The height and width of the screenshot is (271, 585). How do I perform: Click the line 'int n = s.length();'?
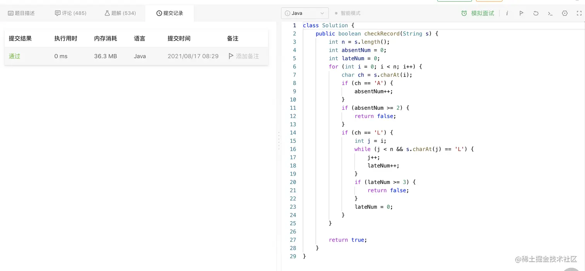click(359, 42)
